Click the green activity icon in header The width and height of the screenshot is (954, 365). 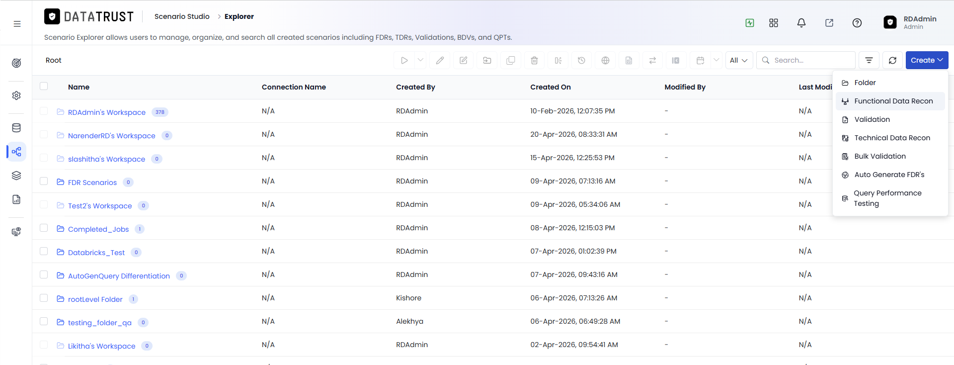point(750,23)
